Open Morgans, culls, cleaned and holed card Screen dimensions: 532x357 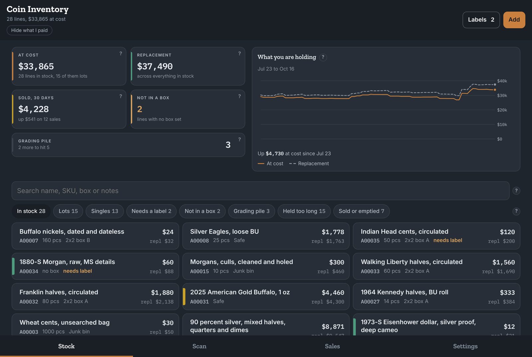click(x=266, y=266)
